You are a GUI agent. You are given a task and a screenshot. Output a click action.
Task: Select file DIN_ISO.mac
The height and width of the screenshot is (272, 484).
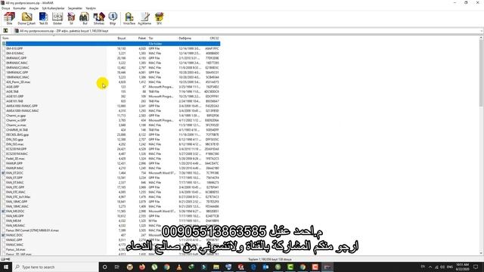(15, 144)
